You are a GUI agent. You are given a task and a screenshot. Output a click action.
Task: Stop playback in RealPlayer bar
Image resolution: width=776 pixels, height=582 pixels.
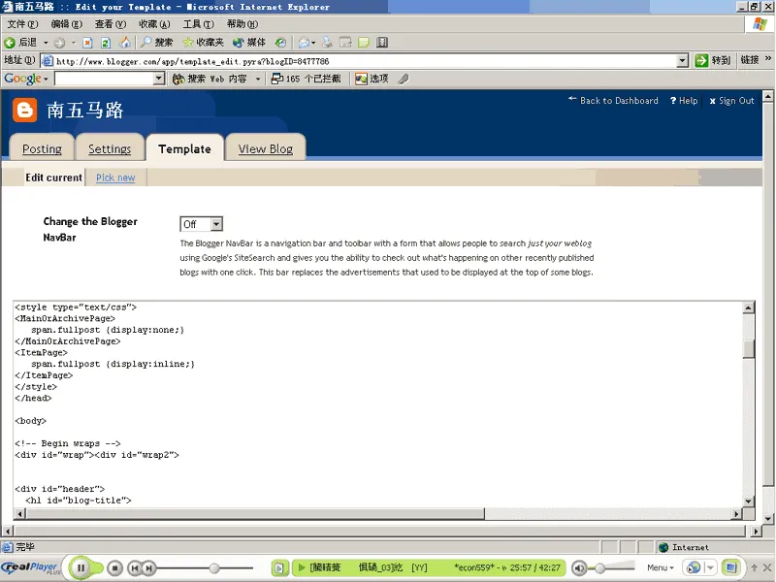tap(114, 567)
